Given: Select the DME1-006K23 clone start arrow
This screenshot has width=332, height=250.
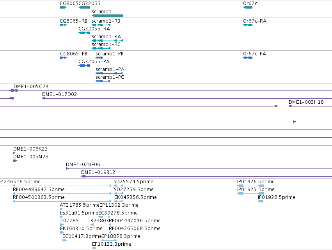Looking at the screenshot, I should [x=14, y=153].
